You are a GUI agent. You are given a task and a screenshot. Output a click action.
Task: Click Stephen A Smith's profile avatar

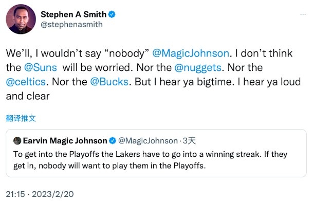pos(21,19)
